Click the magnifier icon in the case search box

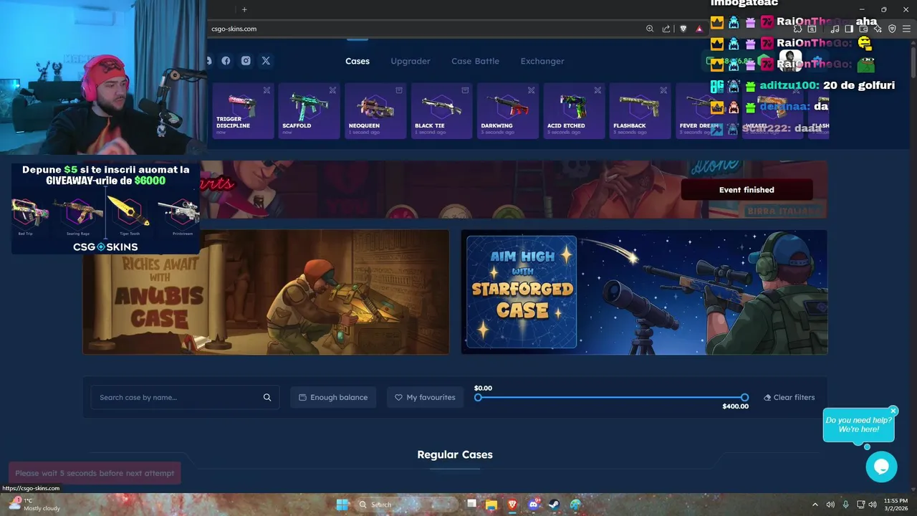click(267, 397)
